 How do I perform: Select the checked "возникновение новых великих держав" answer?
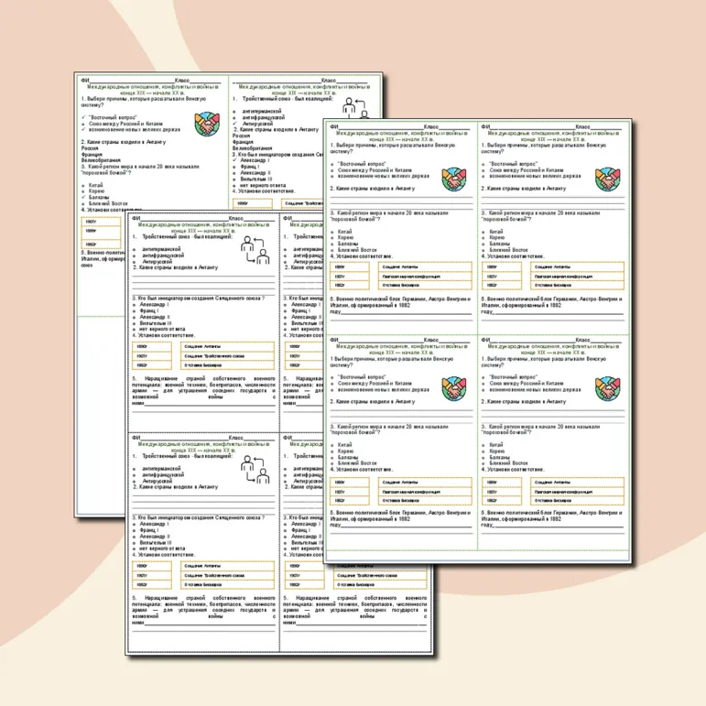(131, 130)
